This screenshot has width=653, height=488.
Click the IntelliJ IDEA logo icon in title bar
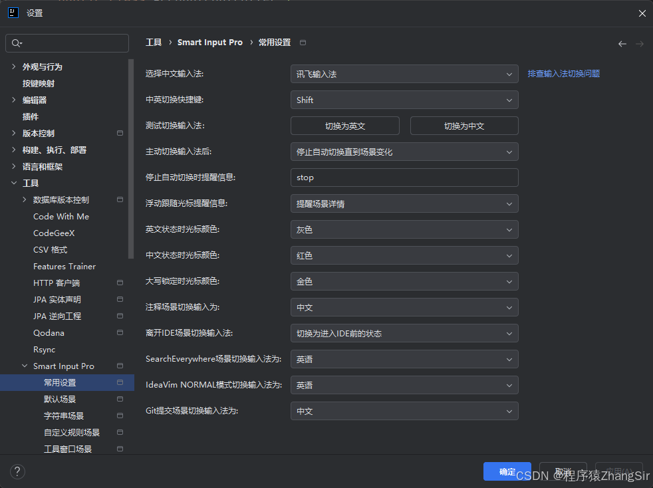pyautogui.click(x=13, y=13)
